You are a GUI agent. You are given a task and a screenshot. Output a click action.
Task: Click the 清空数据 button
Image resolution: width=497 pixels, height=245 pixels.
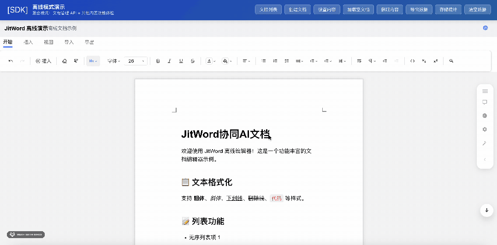tap(477, 10)
